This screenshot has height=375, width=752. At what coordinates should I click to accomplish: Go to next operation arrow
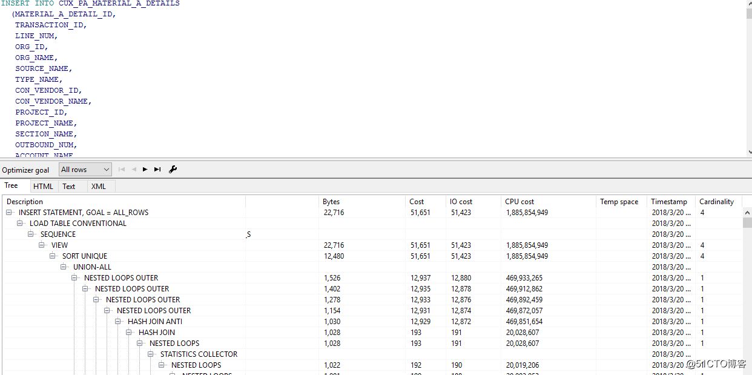click(145, 170)
